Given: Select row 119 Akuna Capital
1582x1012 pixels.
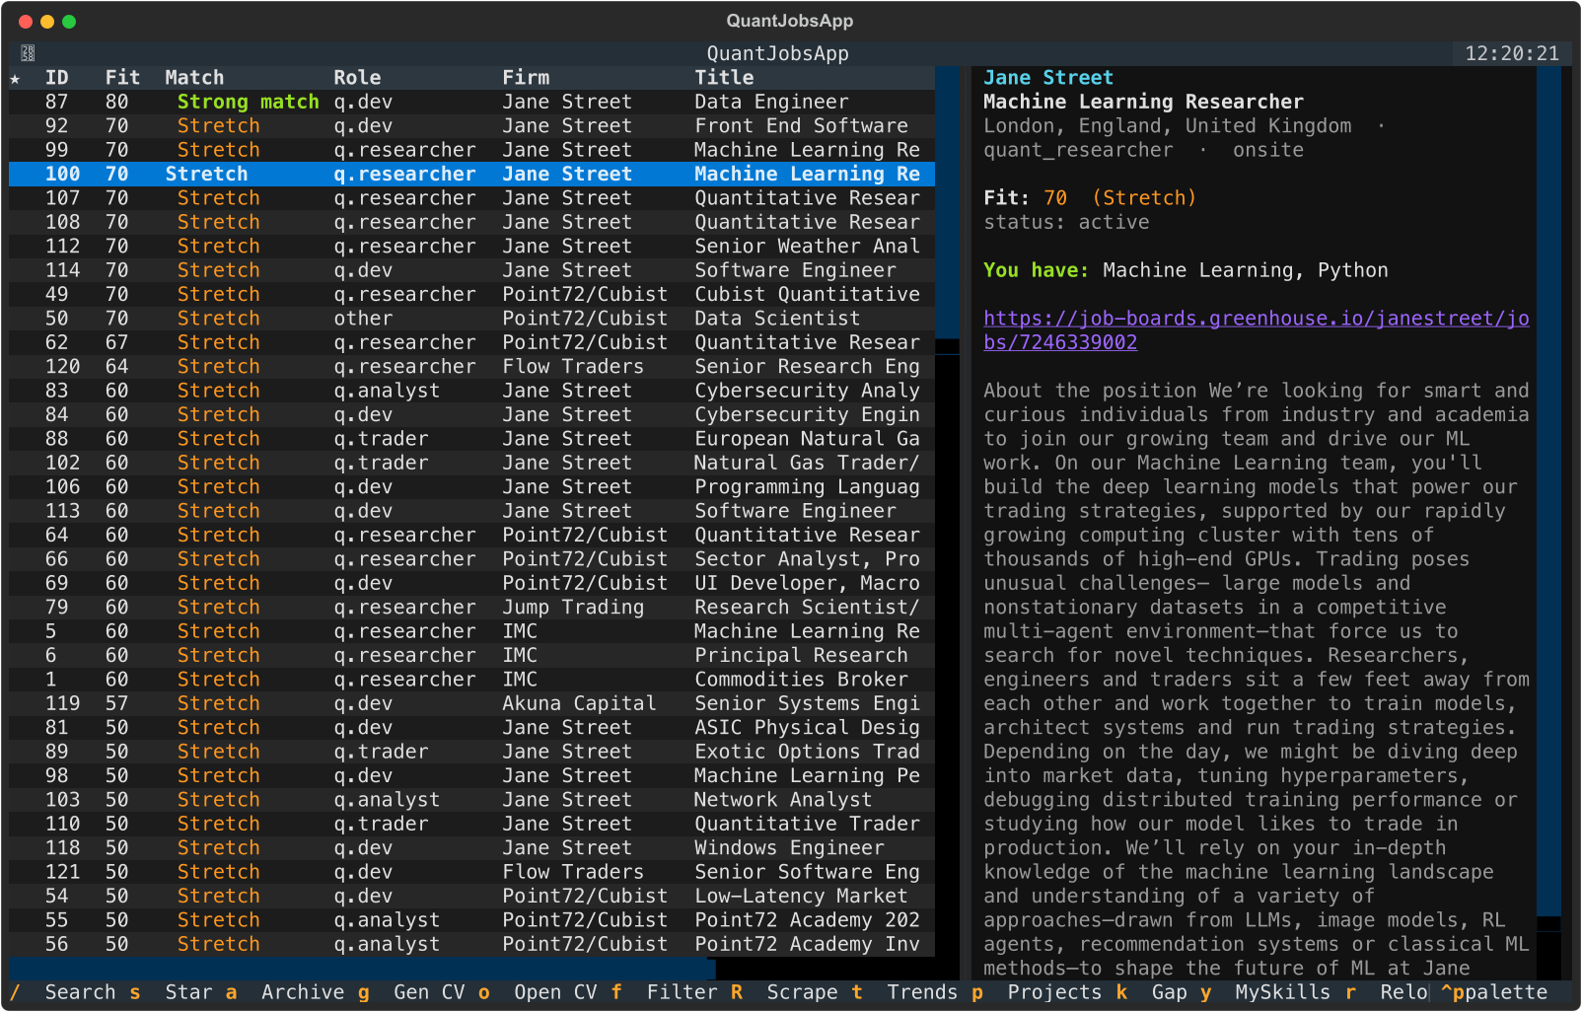Looking at the screenshot, I should [471, 703].
